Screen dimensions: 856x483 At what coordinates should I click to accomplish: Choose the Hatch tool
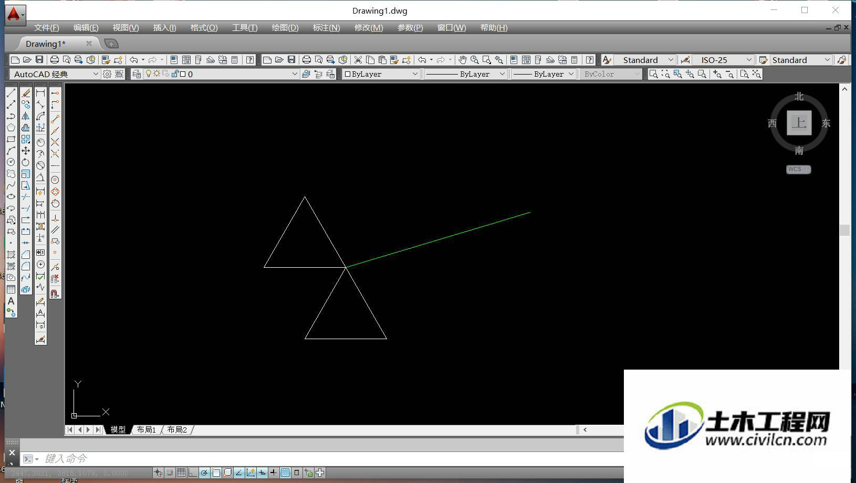11,255
